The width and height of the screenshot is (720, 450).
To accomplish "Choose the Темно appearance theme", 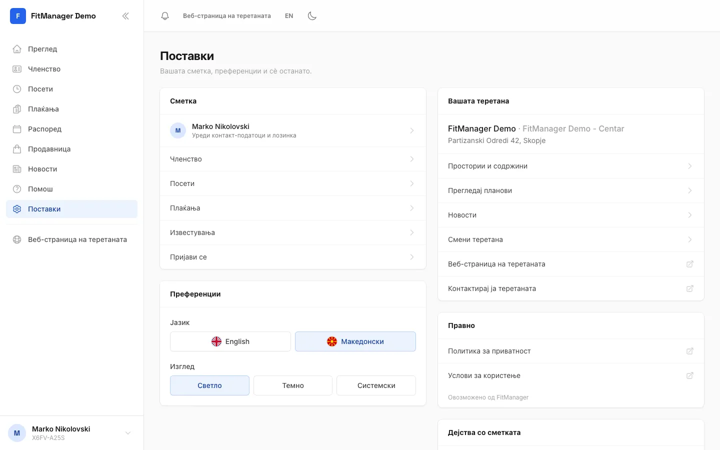I will point(293,385).
